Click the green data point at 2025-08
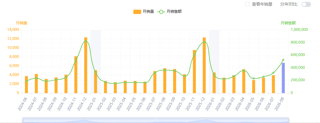Screen dimensions: 320x123 pyautogui.click(x=165, y=70)
